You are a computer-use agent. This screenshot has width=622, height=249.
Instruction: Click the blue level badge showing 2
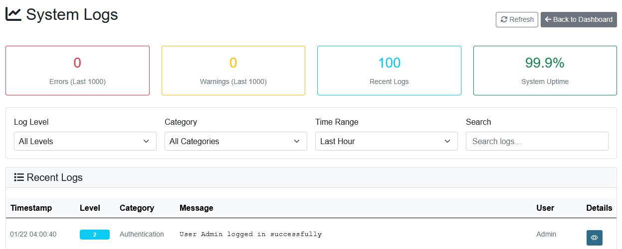tap(95, 235)
